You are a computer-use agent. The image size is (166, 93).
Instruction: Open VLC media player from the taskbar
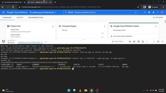[80, 90]
